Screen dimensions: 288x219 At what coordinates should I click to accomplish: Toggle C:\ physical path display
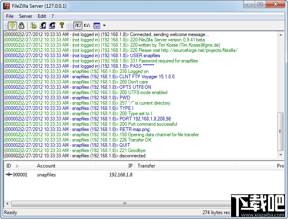coord(87,26)
